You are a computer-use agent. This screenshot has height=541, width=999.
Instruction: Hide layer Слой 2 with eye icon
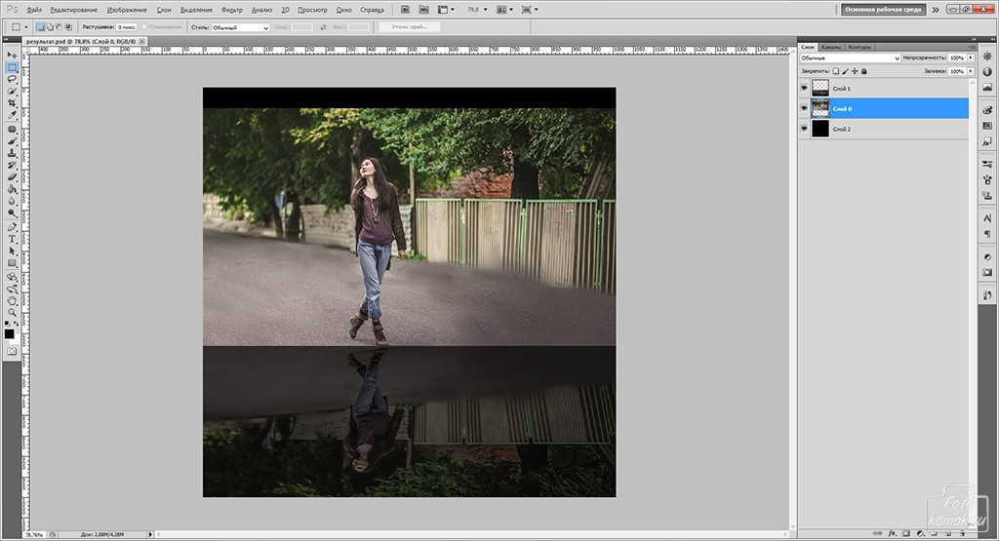click(x=804, y=129)
